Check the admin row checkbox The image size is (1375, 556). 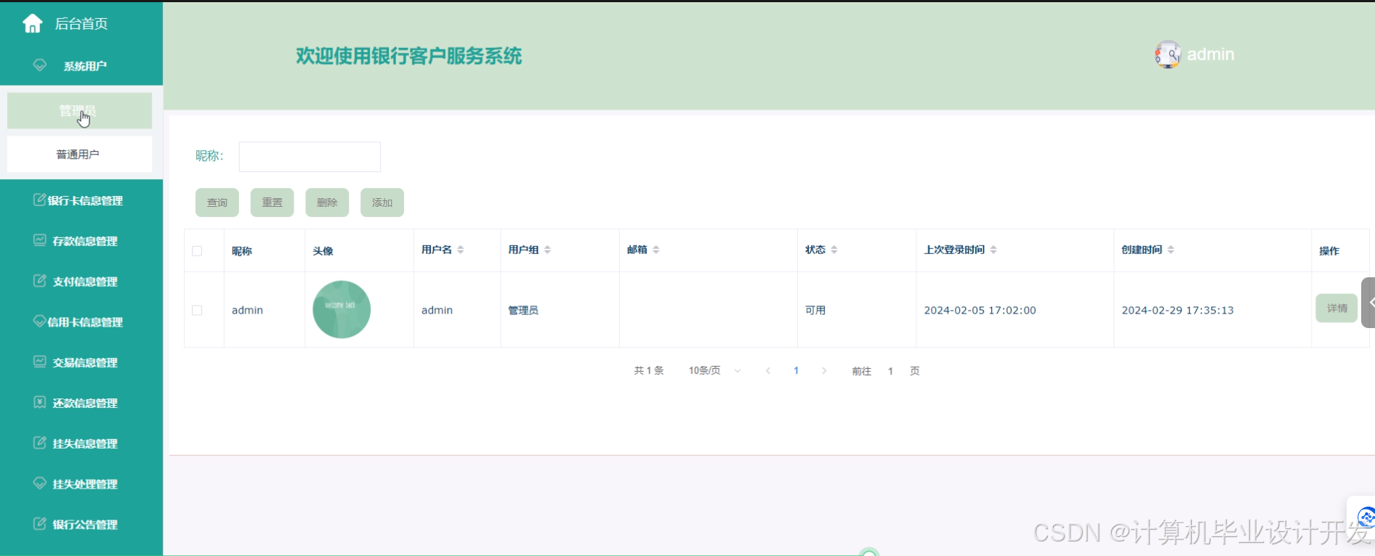pos(197,310)
